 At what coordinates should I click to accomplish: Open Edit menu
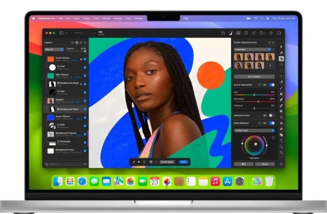pyautogui.click(x=68, y=18)
